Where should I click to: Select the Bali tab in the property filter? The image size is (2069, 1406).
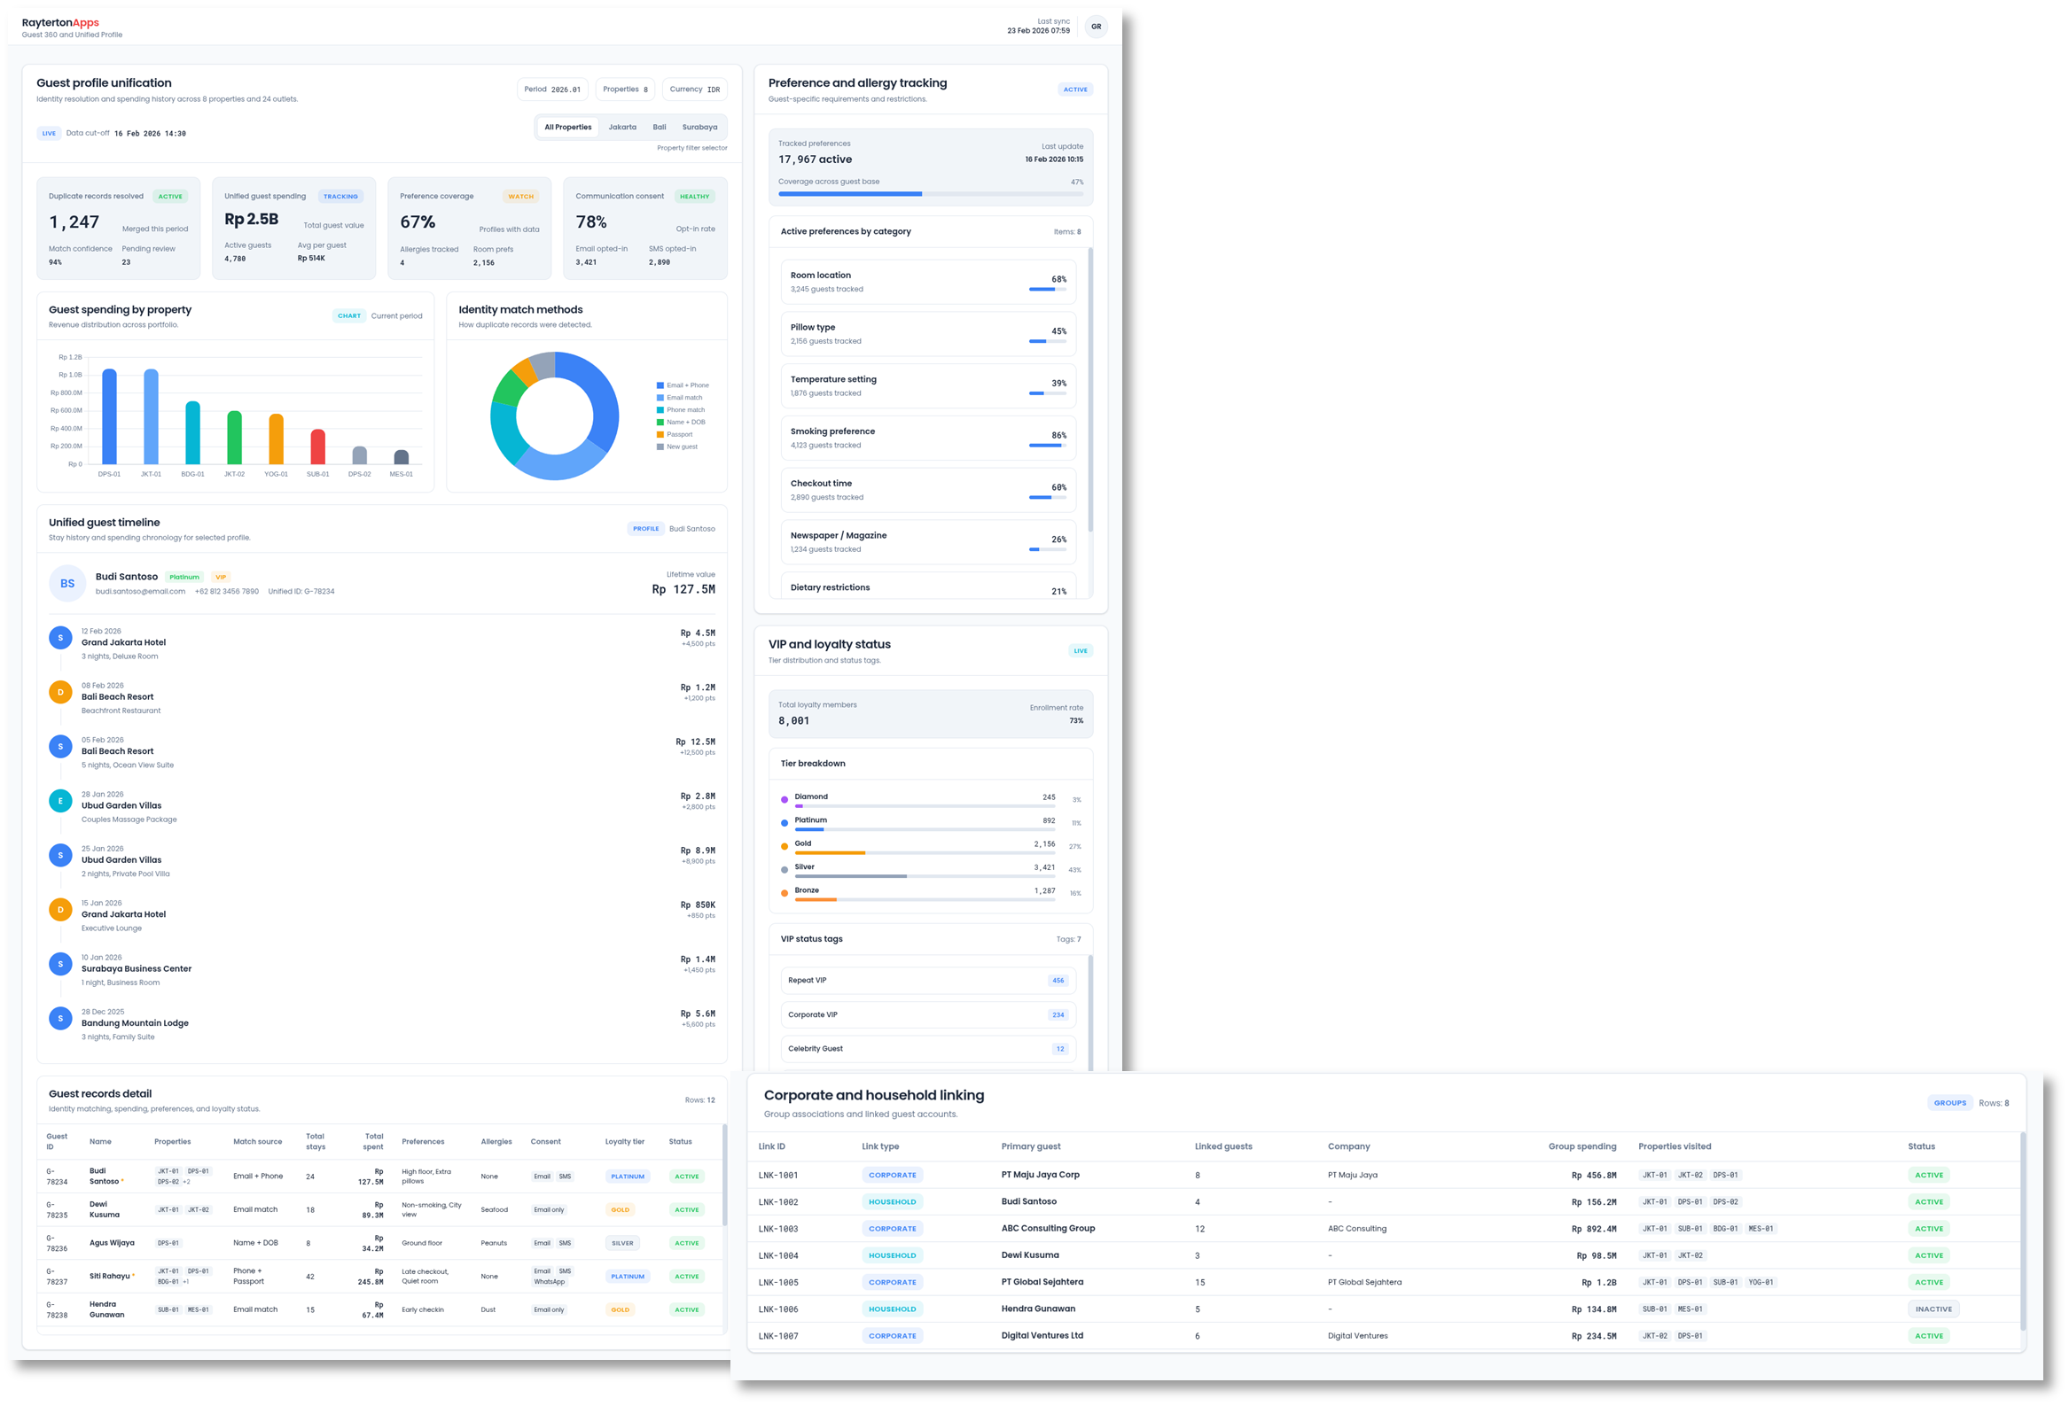pos(659,127)
